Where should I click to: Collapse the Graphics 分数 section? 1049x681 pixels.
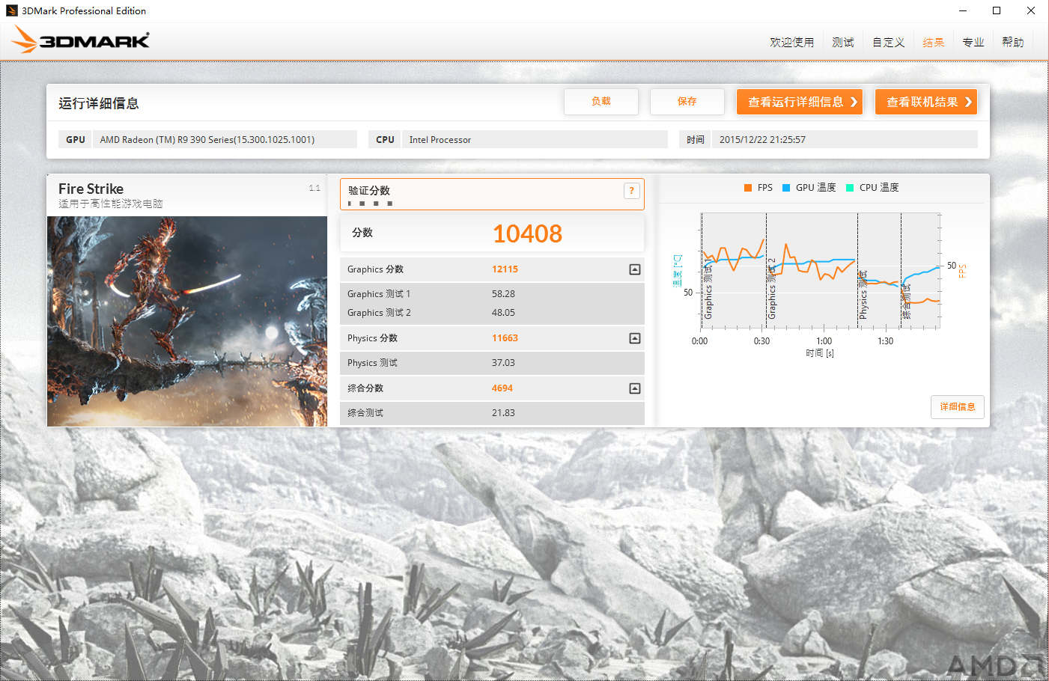point(635,269)
